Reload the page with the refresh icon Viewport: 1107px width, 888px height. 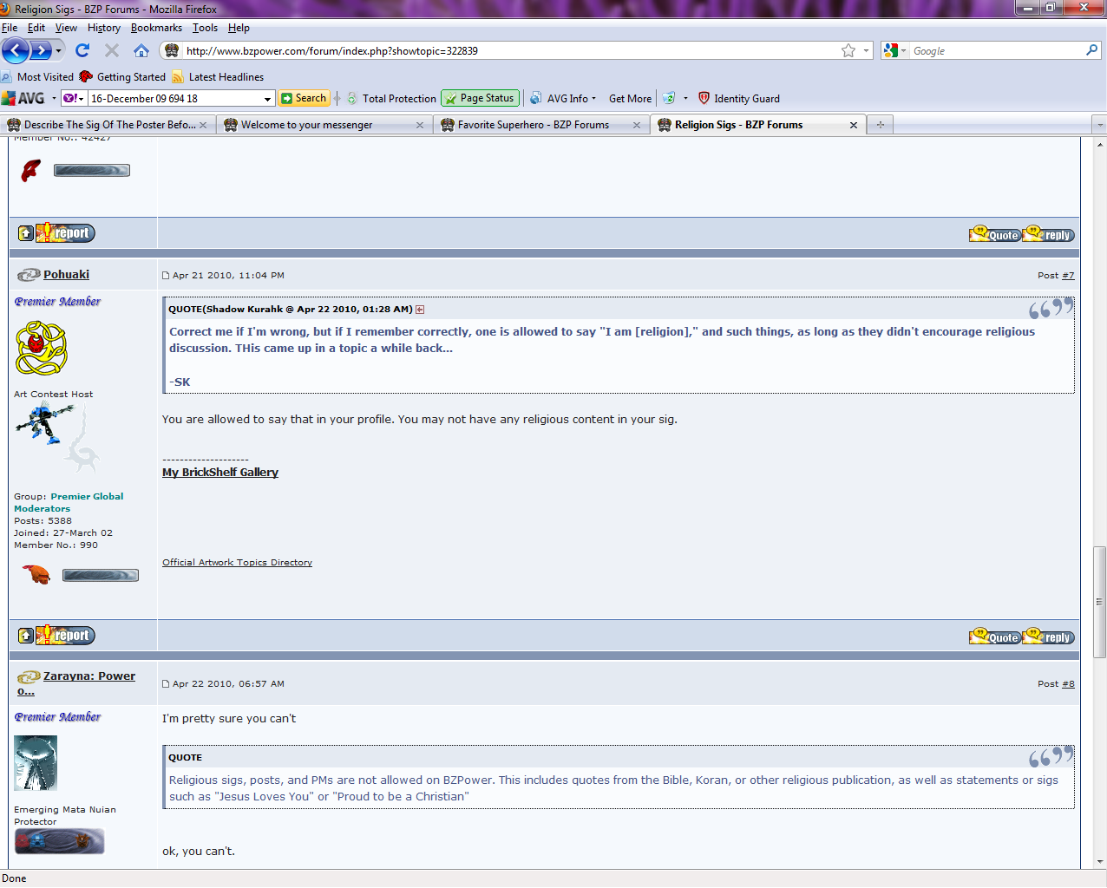tap(82, 50)
